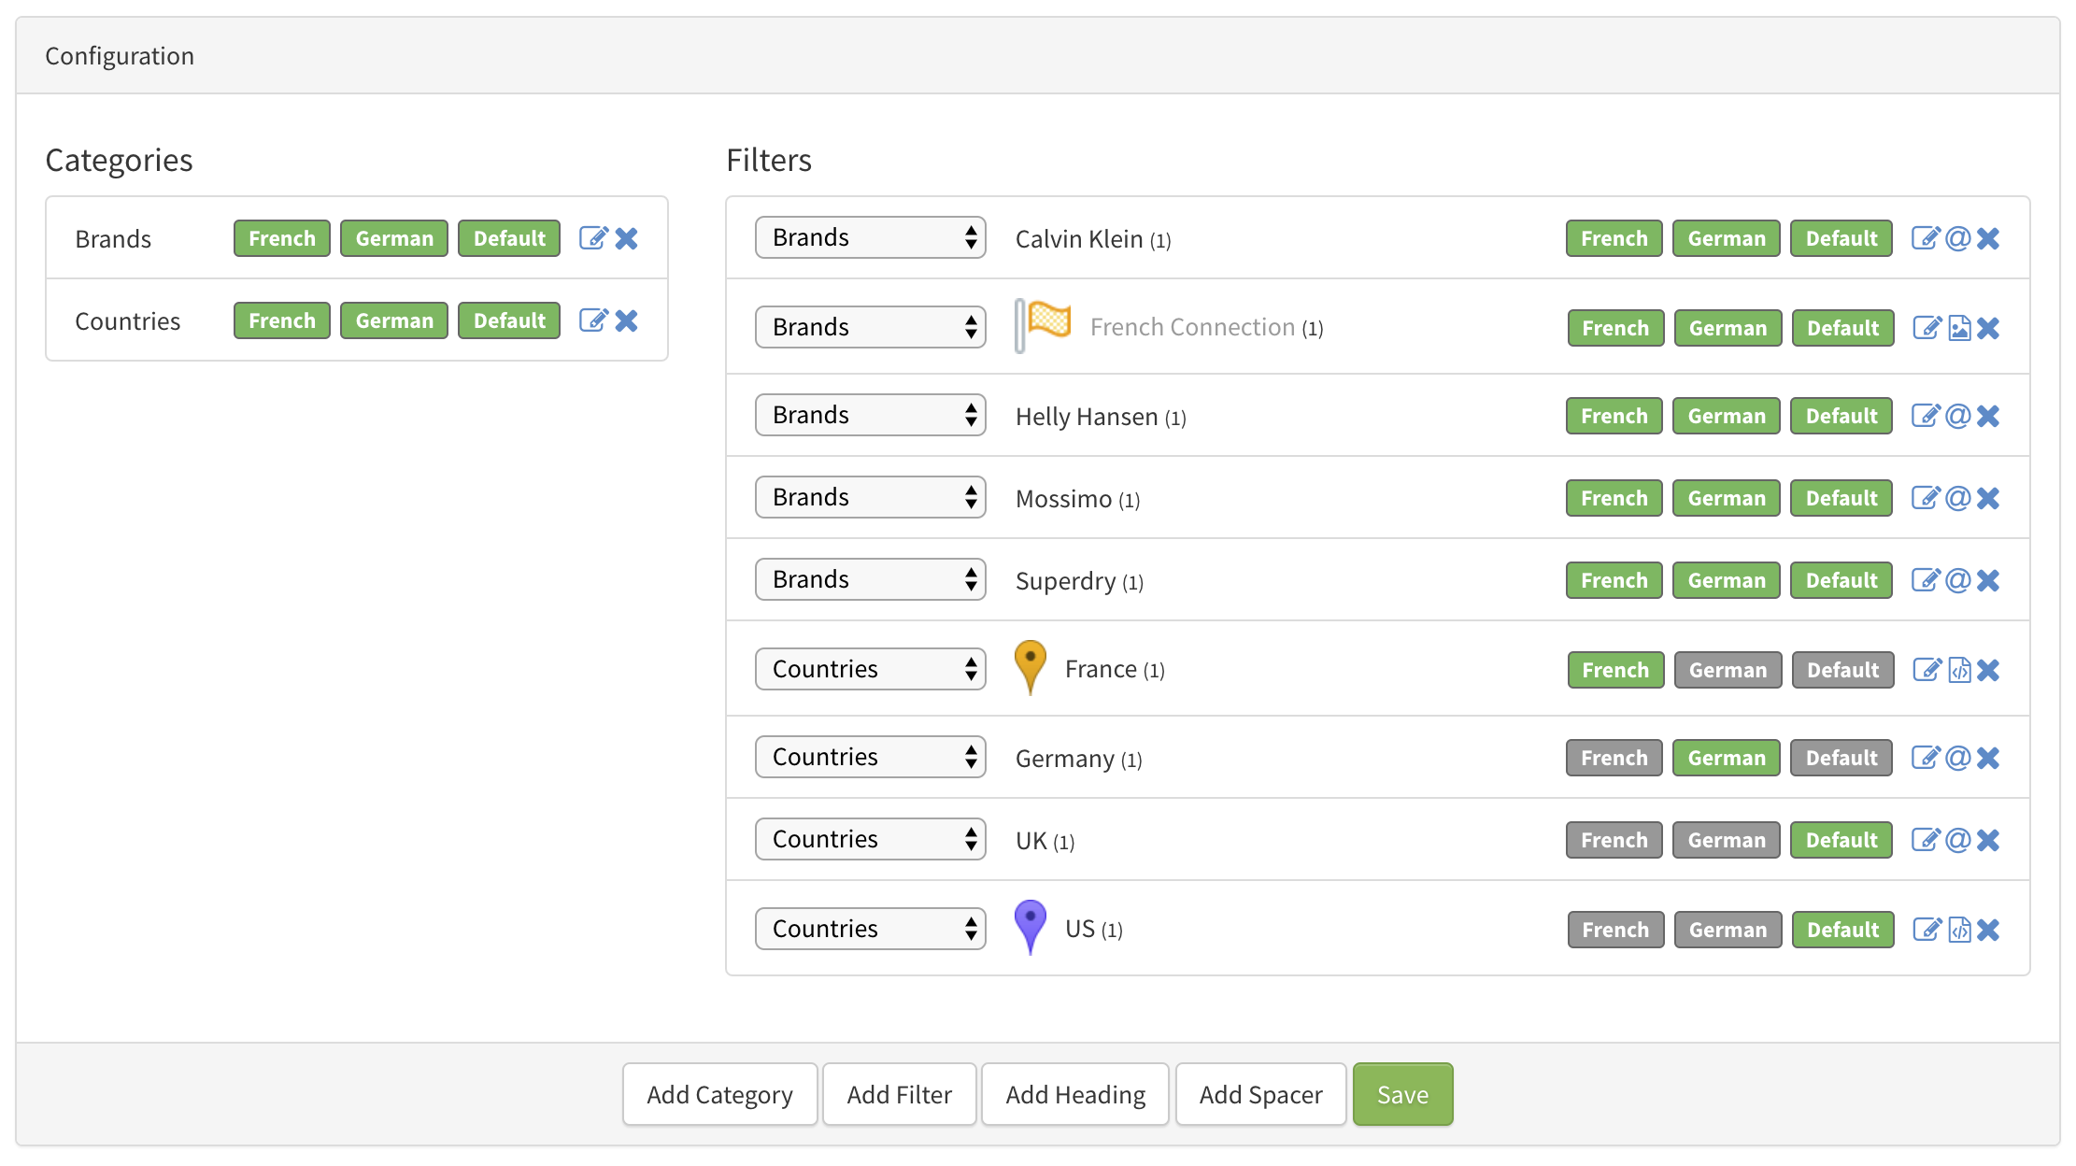The height and width of the screenshot is (1166, 2076).
Task: Toggle French on the Helly Hansen filter
Action: tap(1614, 416)
